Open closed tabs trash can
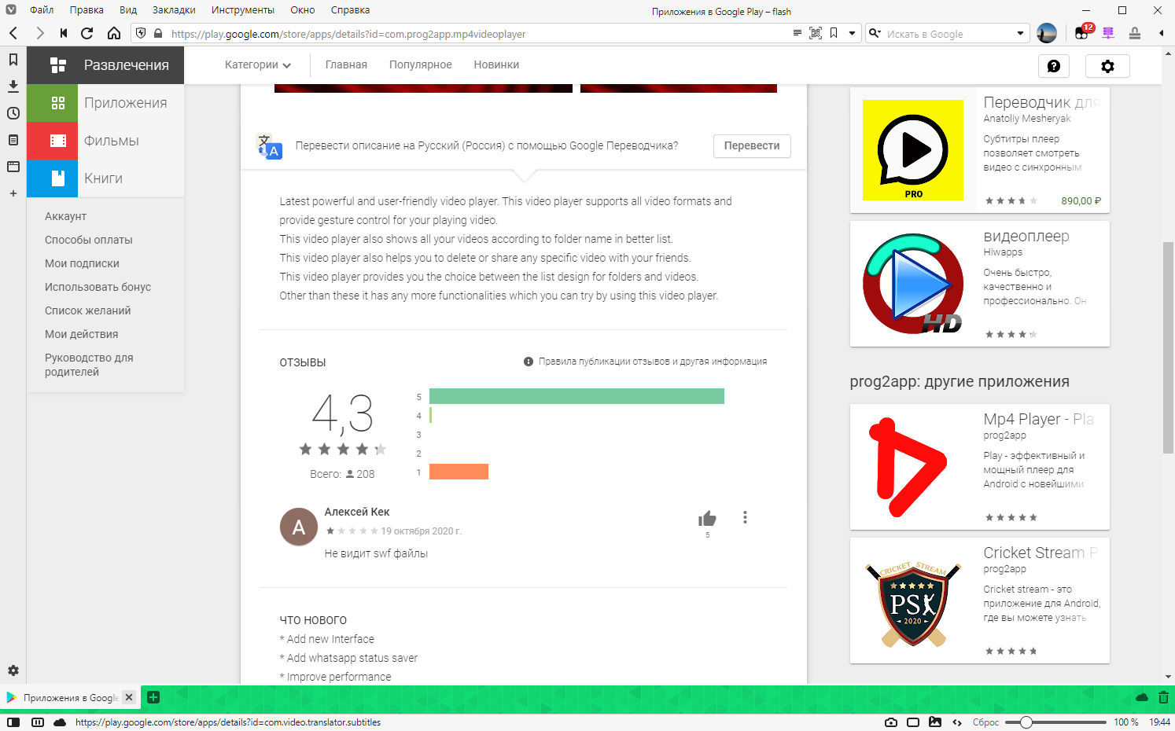The image size is (1175, 731). click(1163, 697)
